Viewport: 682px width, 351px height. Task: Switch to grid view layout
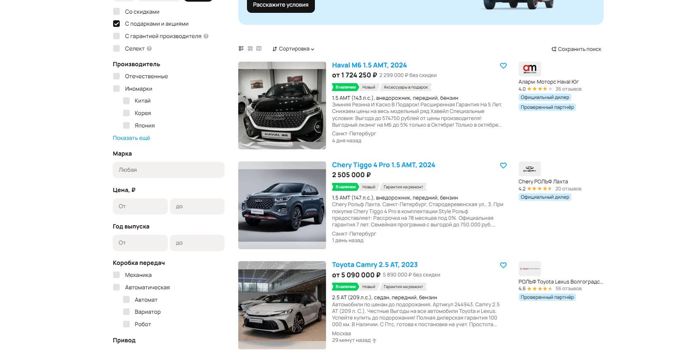[x=250, y=49]
